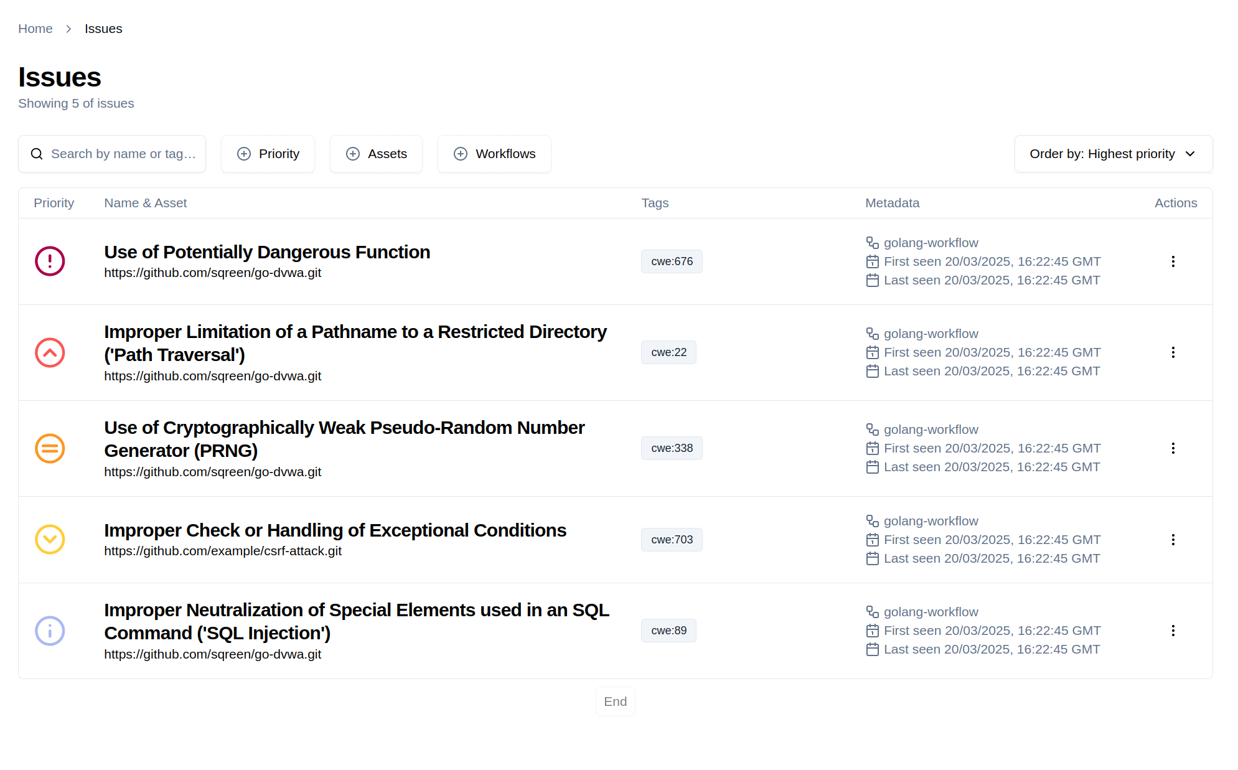Click the cwe:22 tag on Path Traversal row
This screenshot has width=1238, height=770.
coord(668,352)
